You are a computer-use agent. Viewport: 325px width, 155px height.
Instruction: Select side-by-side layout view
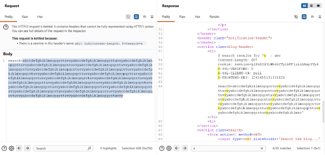[304, 6]
